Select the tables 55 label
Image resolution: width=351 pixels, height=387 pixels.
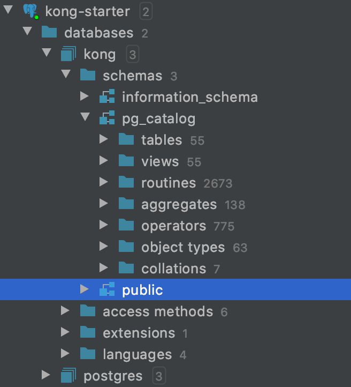(173, 140)
